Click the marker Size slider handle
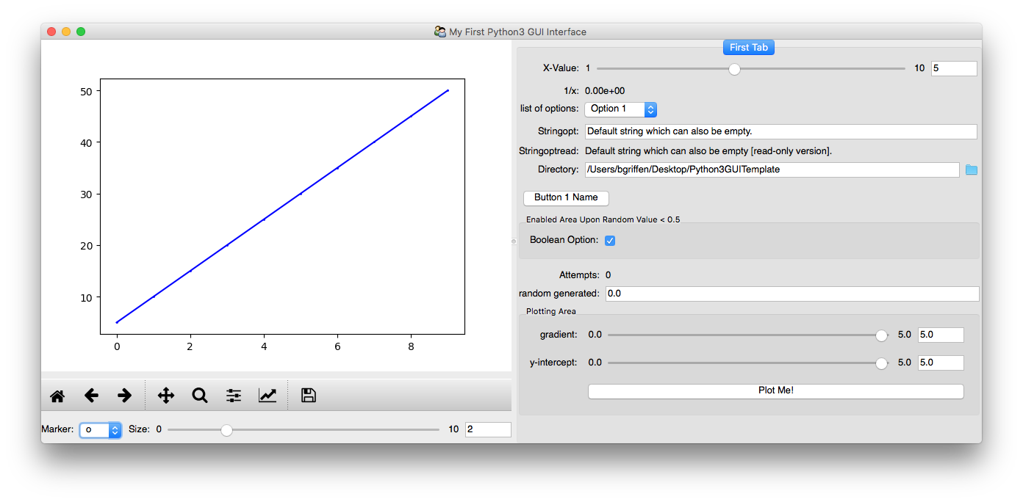Viewport: 1023px width, 502px height. click(x=226, y=430)
